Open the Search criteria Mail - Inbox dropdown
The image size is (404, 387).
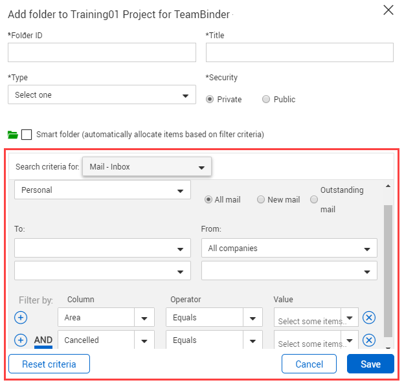pos(147,166)
